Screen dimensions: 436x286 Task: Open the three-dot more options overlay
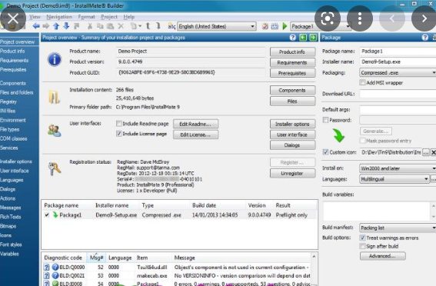(x=360, y=18)
